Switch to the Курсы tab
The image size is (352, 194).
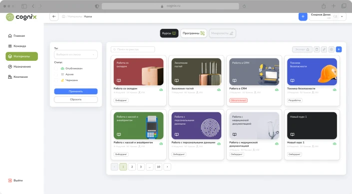(169, 33)
